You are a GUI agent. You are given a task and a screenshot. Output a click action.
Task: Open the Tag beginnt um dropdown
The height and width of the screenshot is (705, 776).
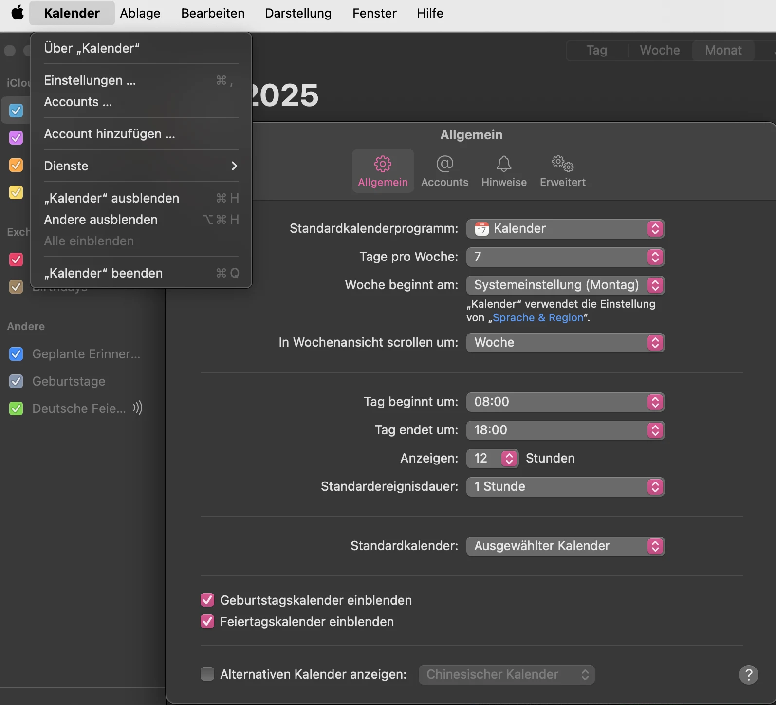(x=565, y=402)
